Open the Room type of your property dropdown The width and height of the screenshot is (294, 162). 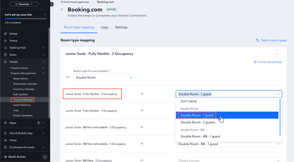(104, 77)
